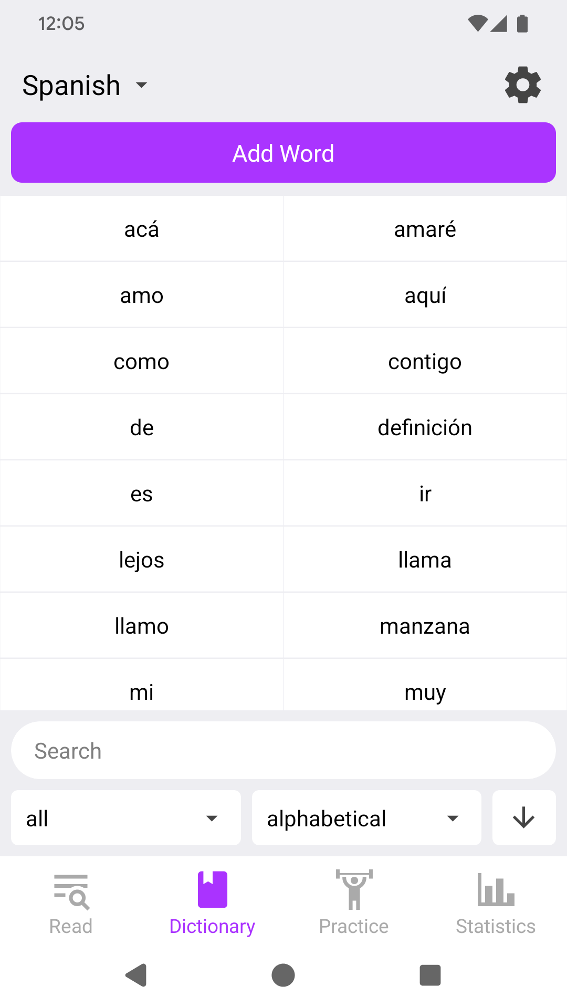Expand the Spanish language dropdown
Image resolution: width=567 pixels, height=1008 pixels.
coord(85,86)
